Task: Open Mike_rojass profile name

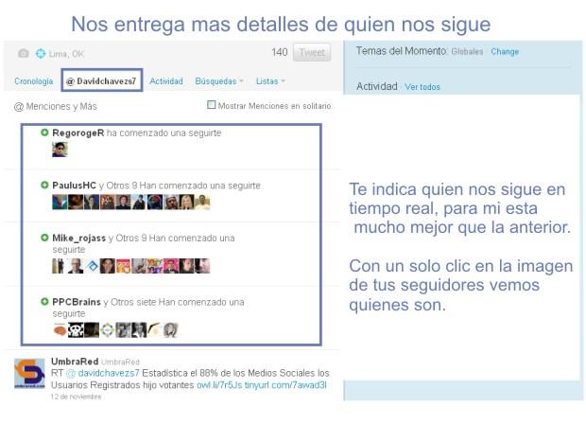Action: [78, 238]
